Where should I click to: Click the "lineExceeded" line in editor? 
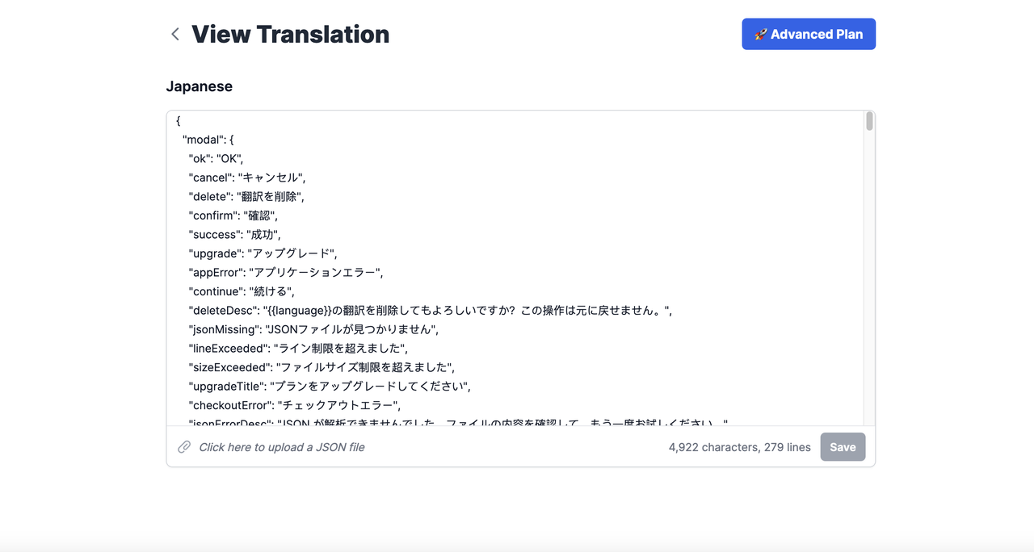[298, 348]
